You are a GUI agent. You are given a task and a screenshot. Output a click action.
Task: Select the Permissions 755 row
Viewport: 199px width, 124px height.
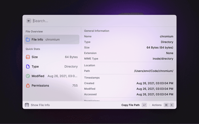pyautogui.click(x=52, y=86)
